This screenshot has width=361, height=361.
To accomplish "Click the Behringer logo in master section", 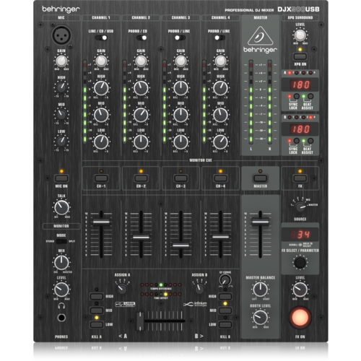I will pos(261,40).
